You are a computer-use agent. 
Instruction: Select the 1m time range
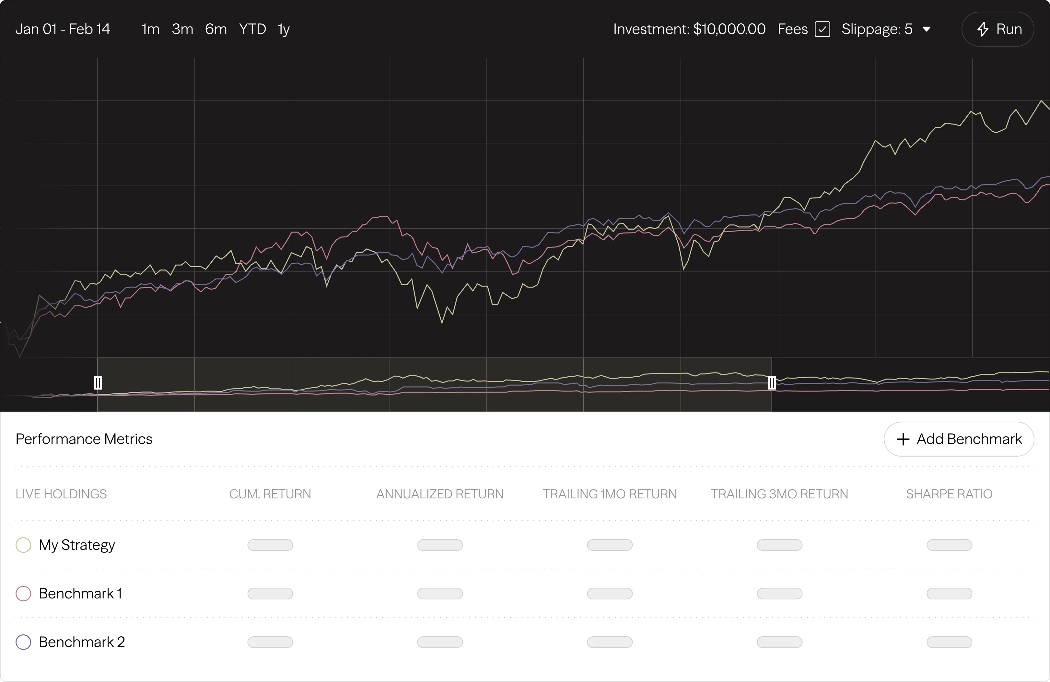click(150, 29)
